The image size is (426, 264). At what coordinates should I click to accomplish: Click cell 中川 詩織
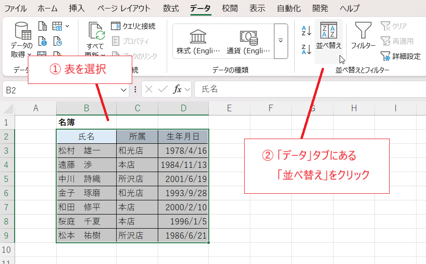pyautogui.click(x=86, y=179)
